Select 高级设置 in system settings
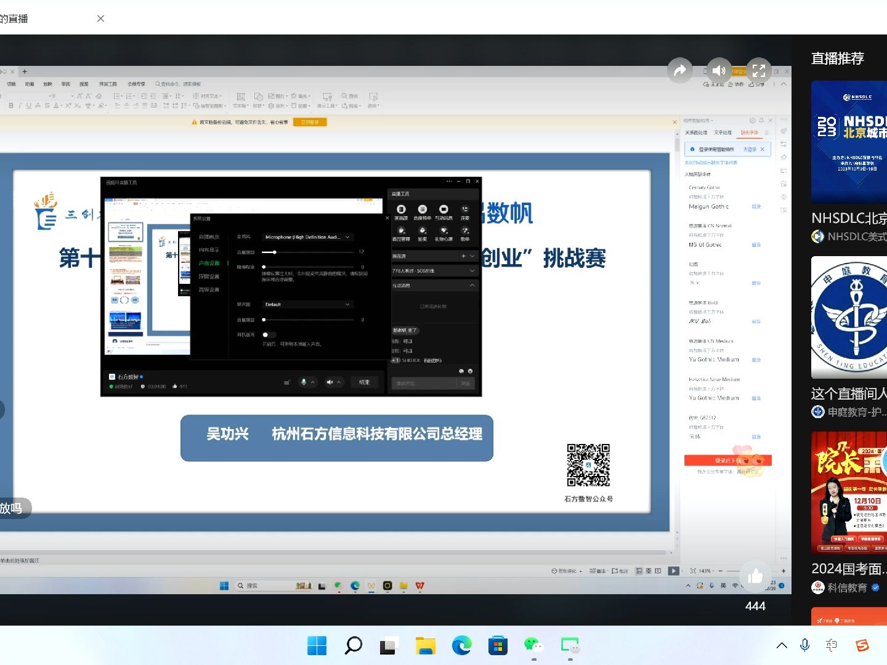 209,290
